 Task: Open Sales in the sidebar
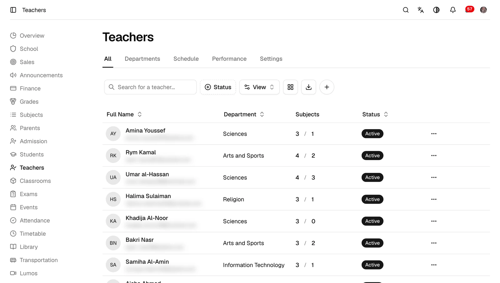tap(22, 62)
